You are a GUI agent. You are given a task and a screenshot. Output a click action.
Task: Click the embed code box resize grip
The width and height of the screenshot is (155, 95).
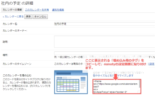tap(139, 92)
